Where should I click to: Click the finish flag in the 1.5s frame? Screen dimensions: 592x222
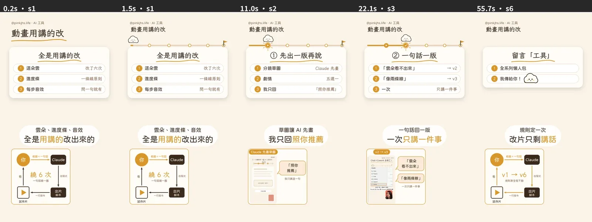tap(224, 43)
